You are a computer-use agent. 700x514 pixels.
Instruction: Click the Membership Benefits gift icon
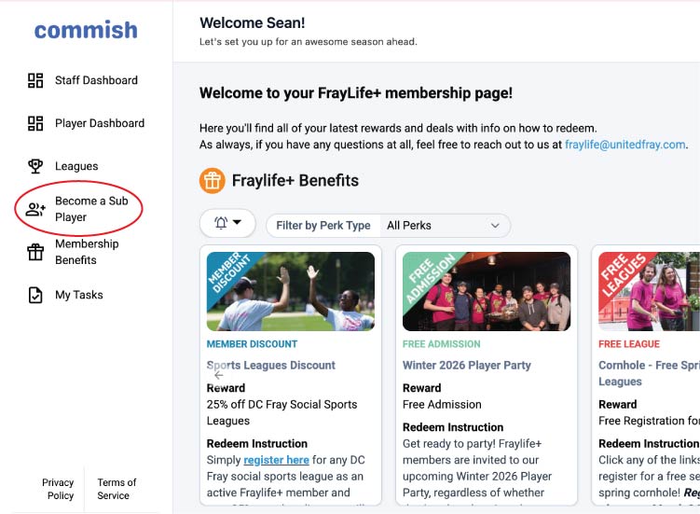coord(35,252)
